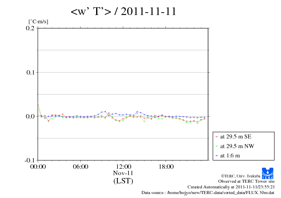Click the y-axis label '-0.1'
Image resolution: width=281 pixels, height=198 pixels.
(29, 160)
